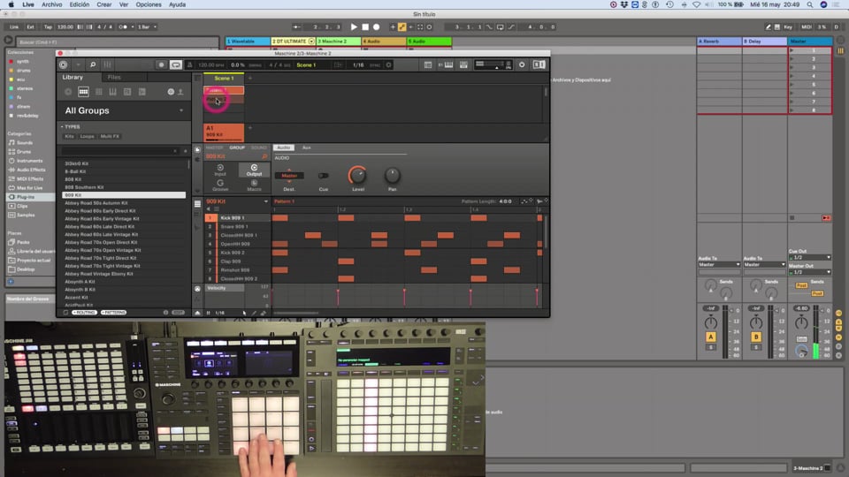Select the Scene 1 tab
The image size is (849, 477).
[224, 79]
